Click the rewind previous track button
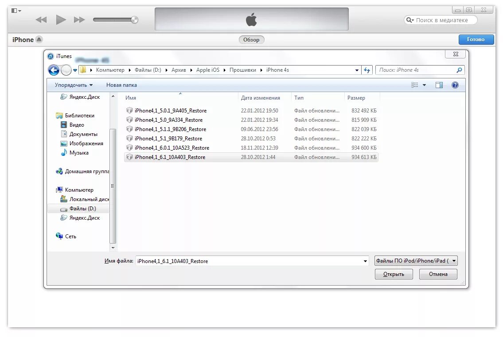The width and height of the screenshot is (503, 337). coord(41,20)
